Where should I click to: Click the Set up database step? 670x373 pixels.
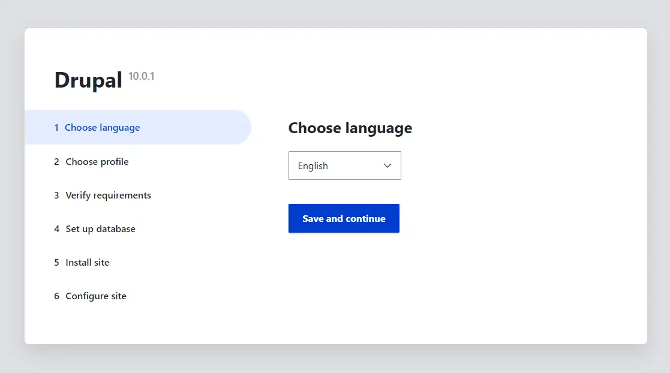[100, 229]
